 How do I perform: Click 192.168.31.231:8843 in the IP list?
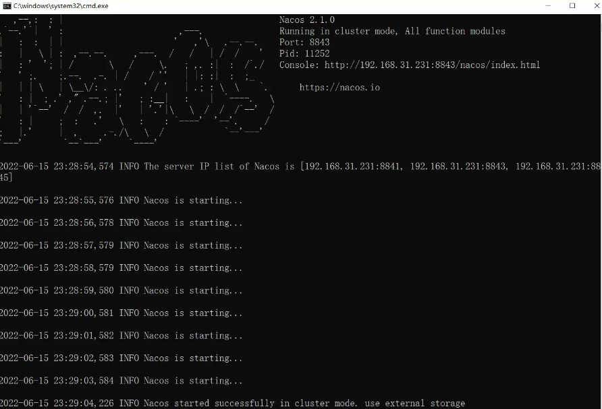[458, 166]
